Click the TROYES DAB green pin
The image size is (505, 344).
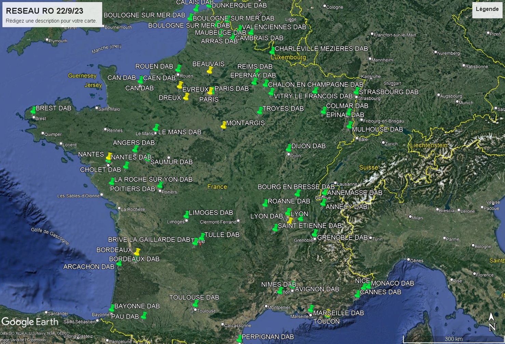coord(260,110)
